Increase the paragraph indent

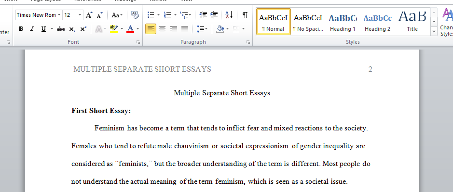(214, 15)
